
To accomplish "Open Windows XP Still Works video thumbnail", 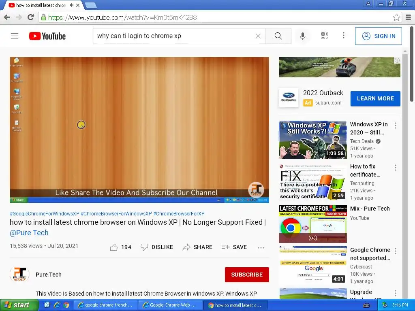I will click(x=312, y=140).
